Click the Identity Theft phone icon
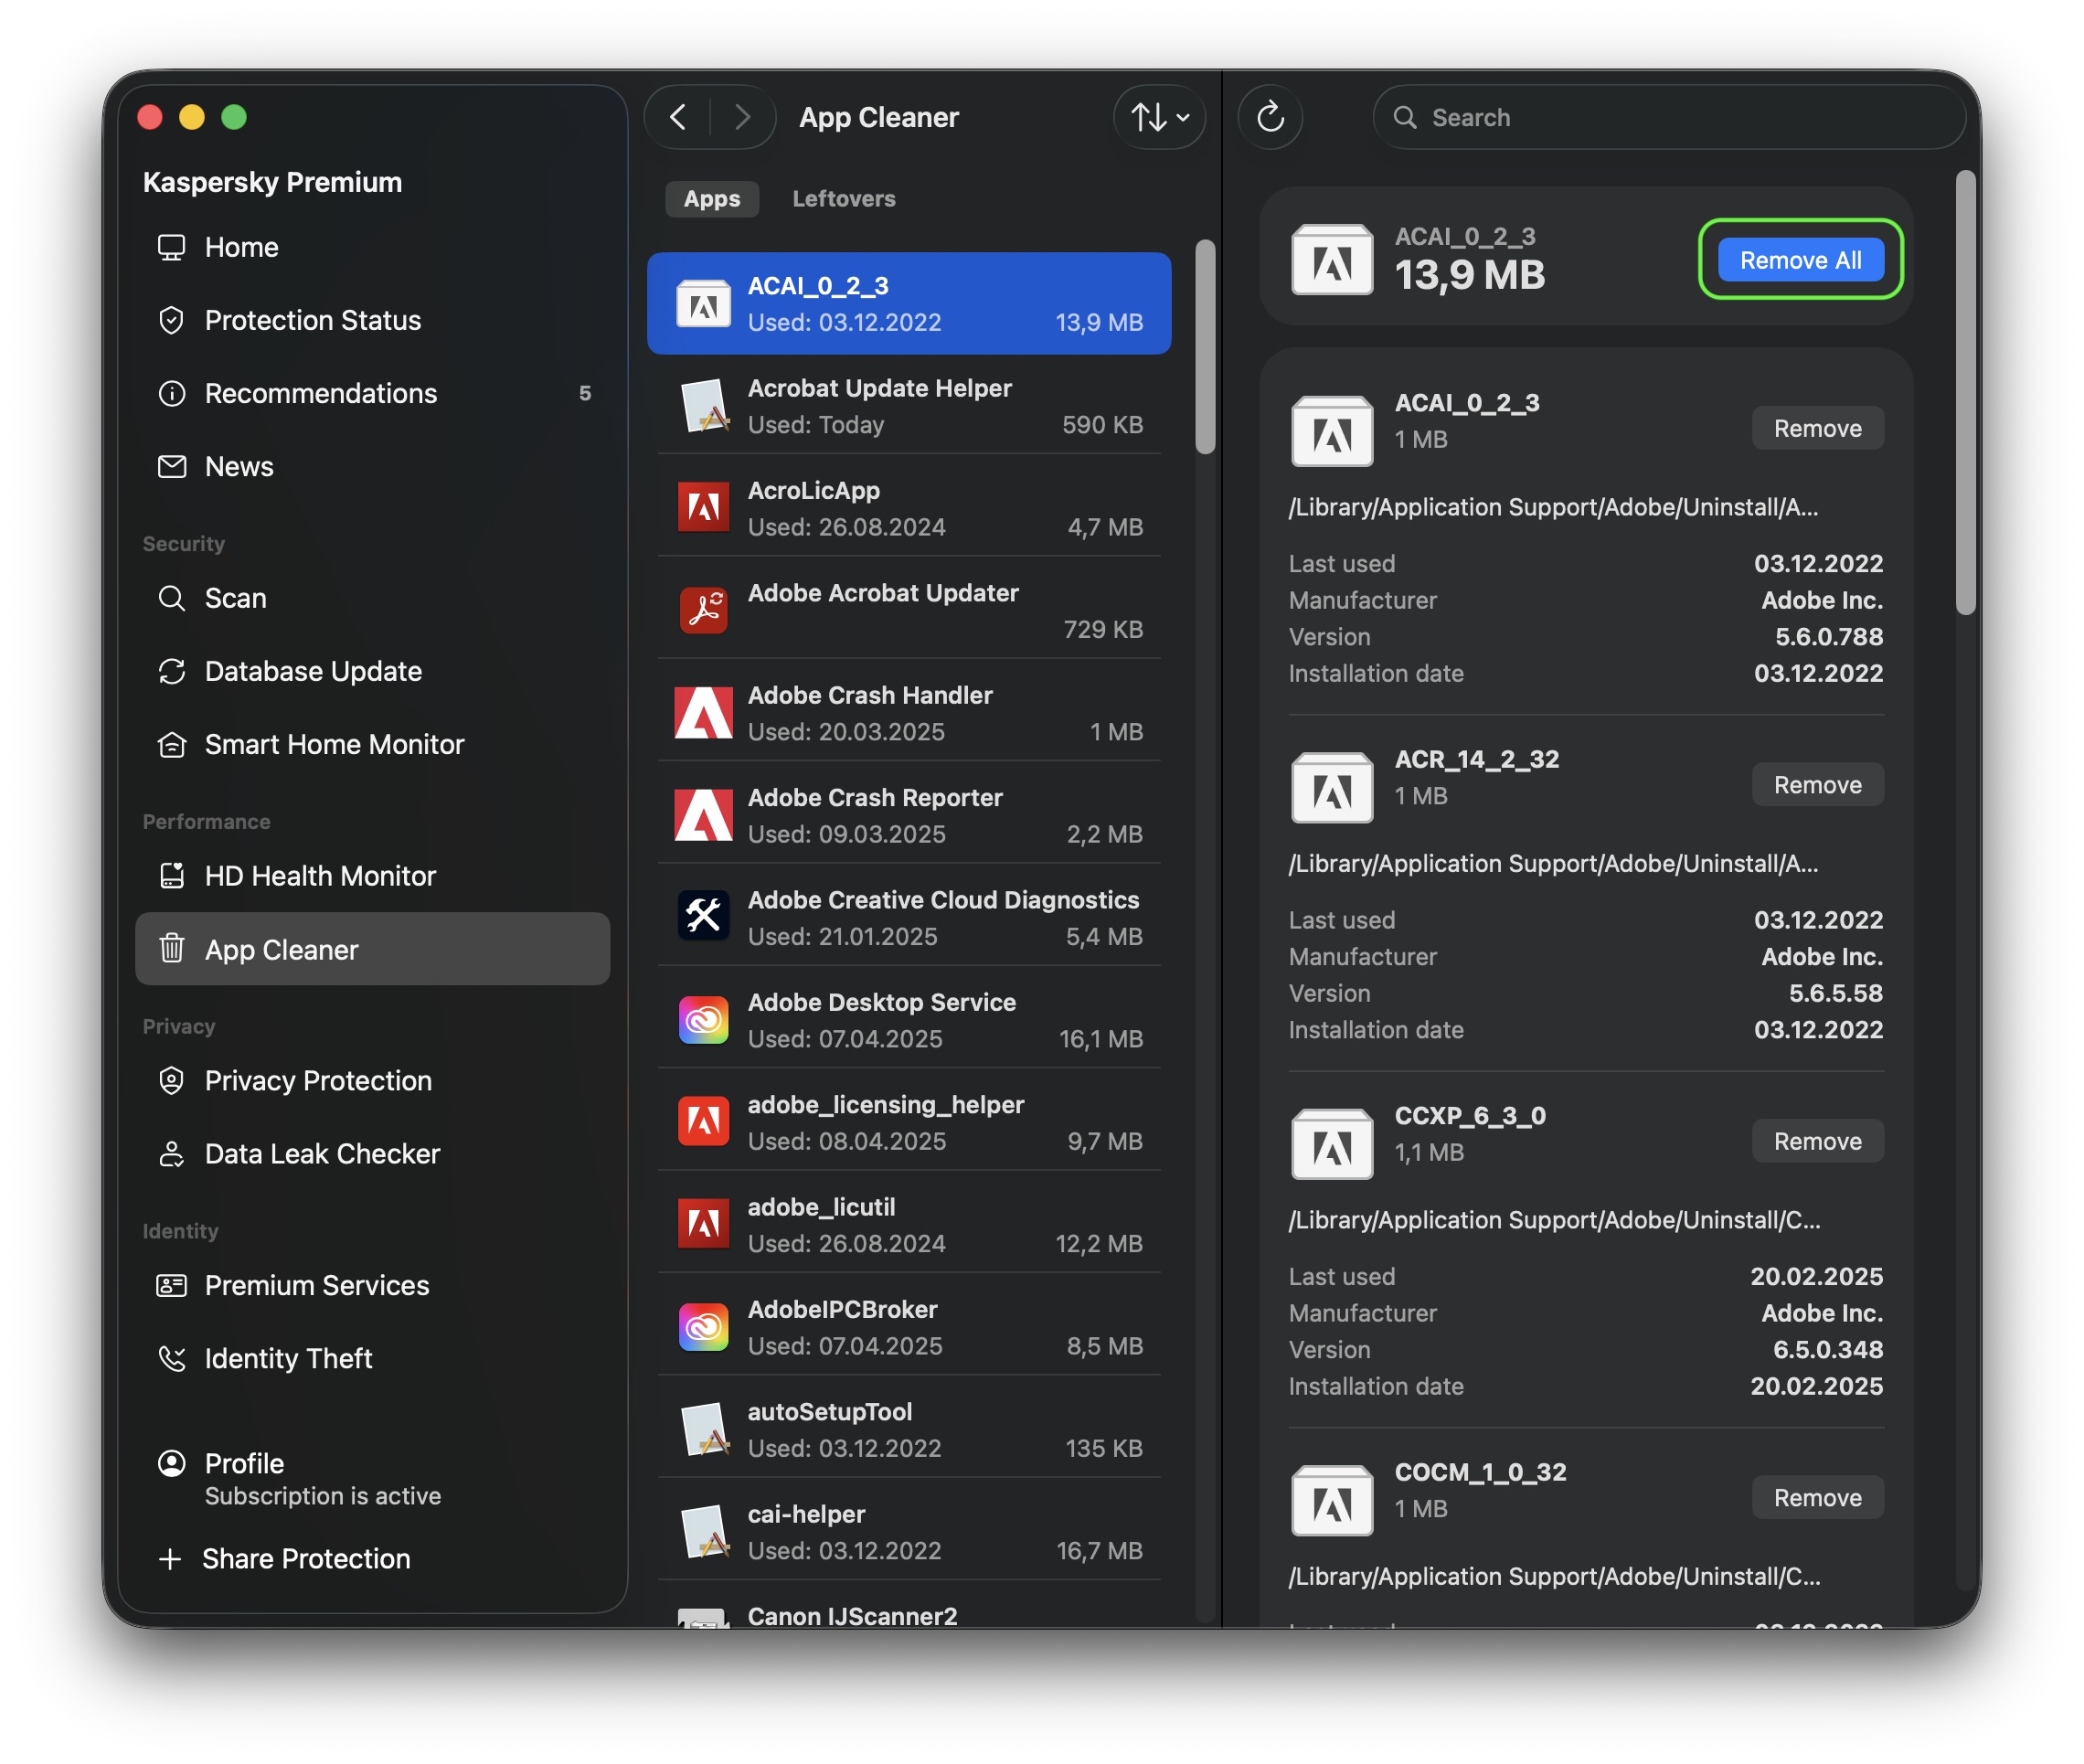Viewport: 2084px width, 1764px height. tap(172, 1358)
